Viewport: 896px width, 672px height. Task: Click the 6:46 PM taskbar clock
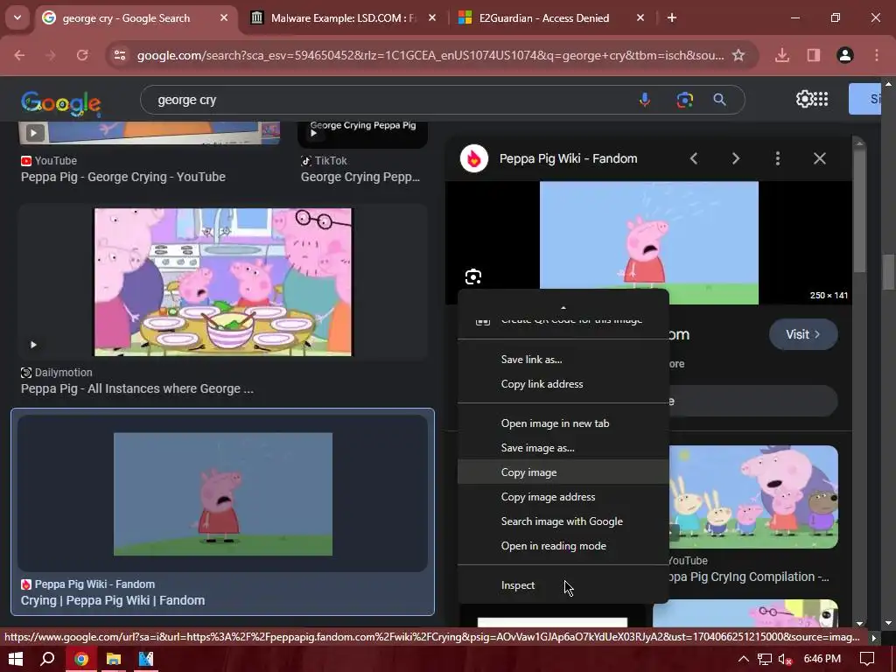[x=822, y=659]
